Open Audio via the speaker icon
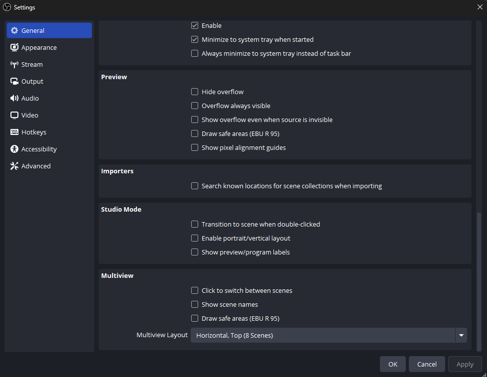Screen dimensions: 487x377 click(x=14, y=98)
